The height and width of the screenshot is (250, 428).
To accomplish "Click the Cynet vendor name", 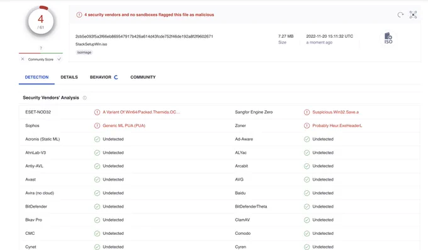I will [31, 247].
